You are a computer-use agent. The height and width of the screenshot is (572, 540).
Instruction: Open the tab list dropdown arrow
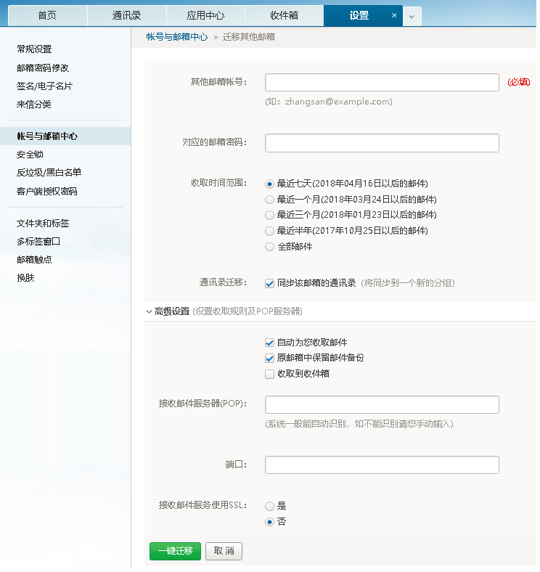[412, 16]
